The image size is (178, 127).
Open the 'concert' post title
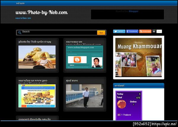34,119
